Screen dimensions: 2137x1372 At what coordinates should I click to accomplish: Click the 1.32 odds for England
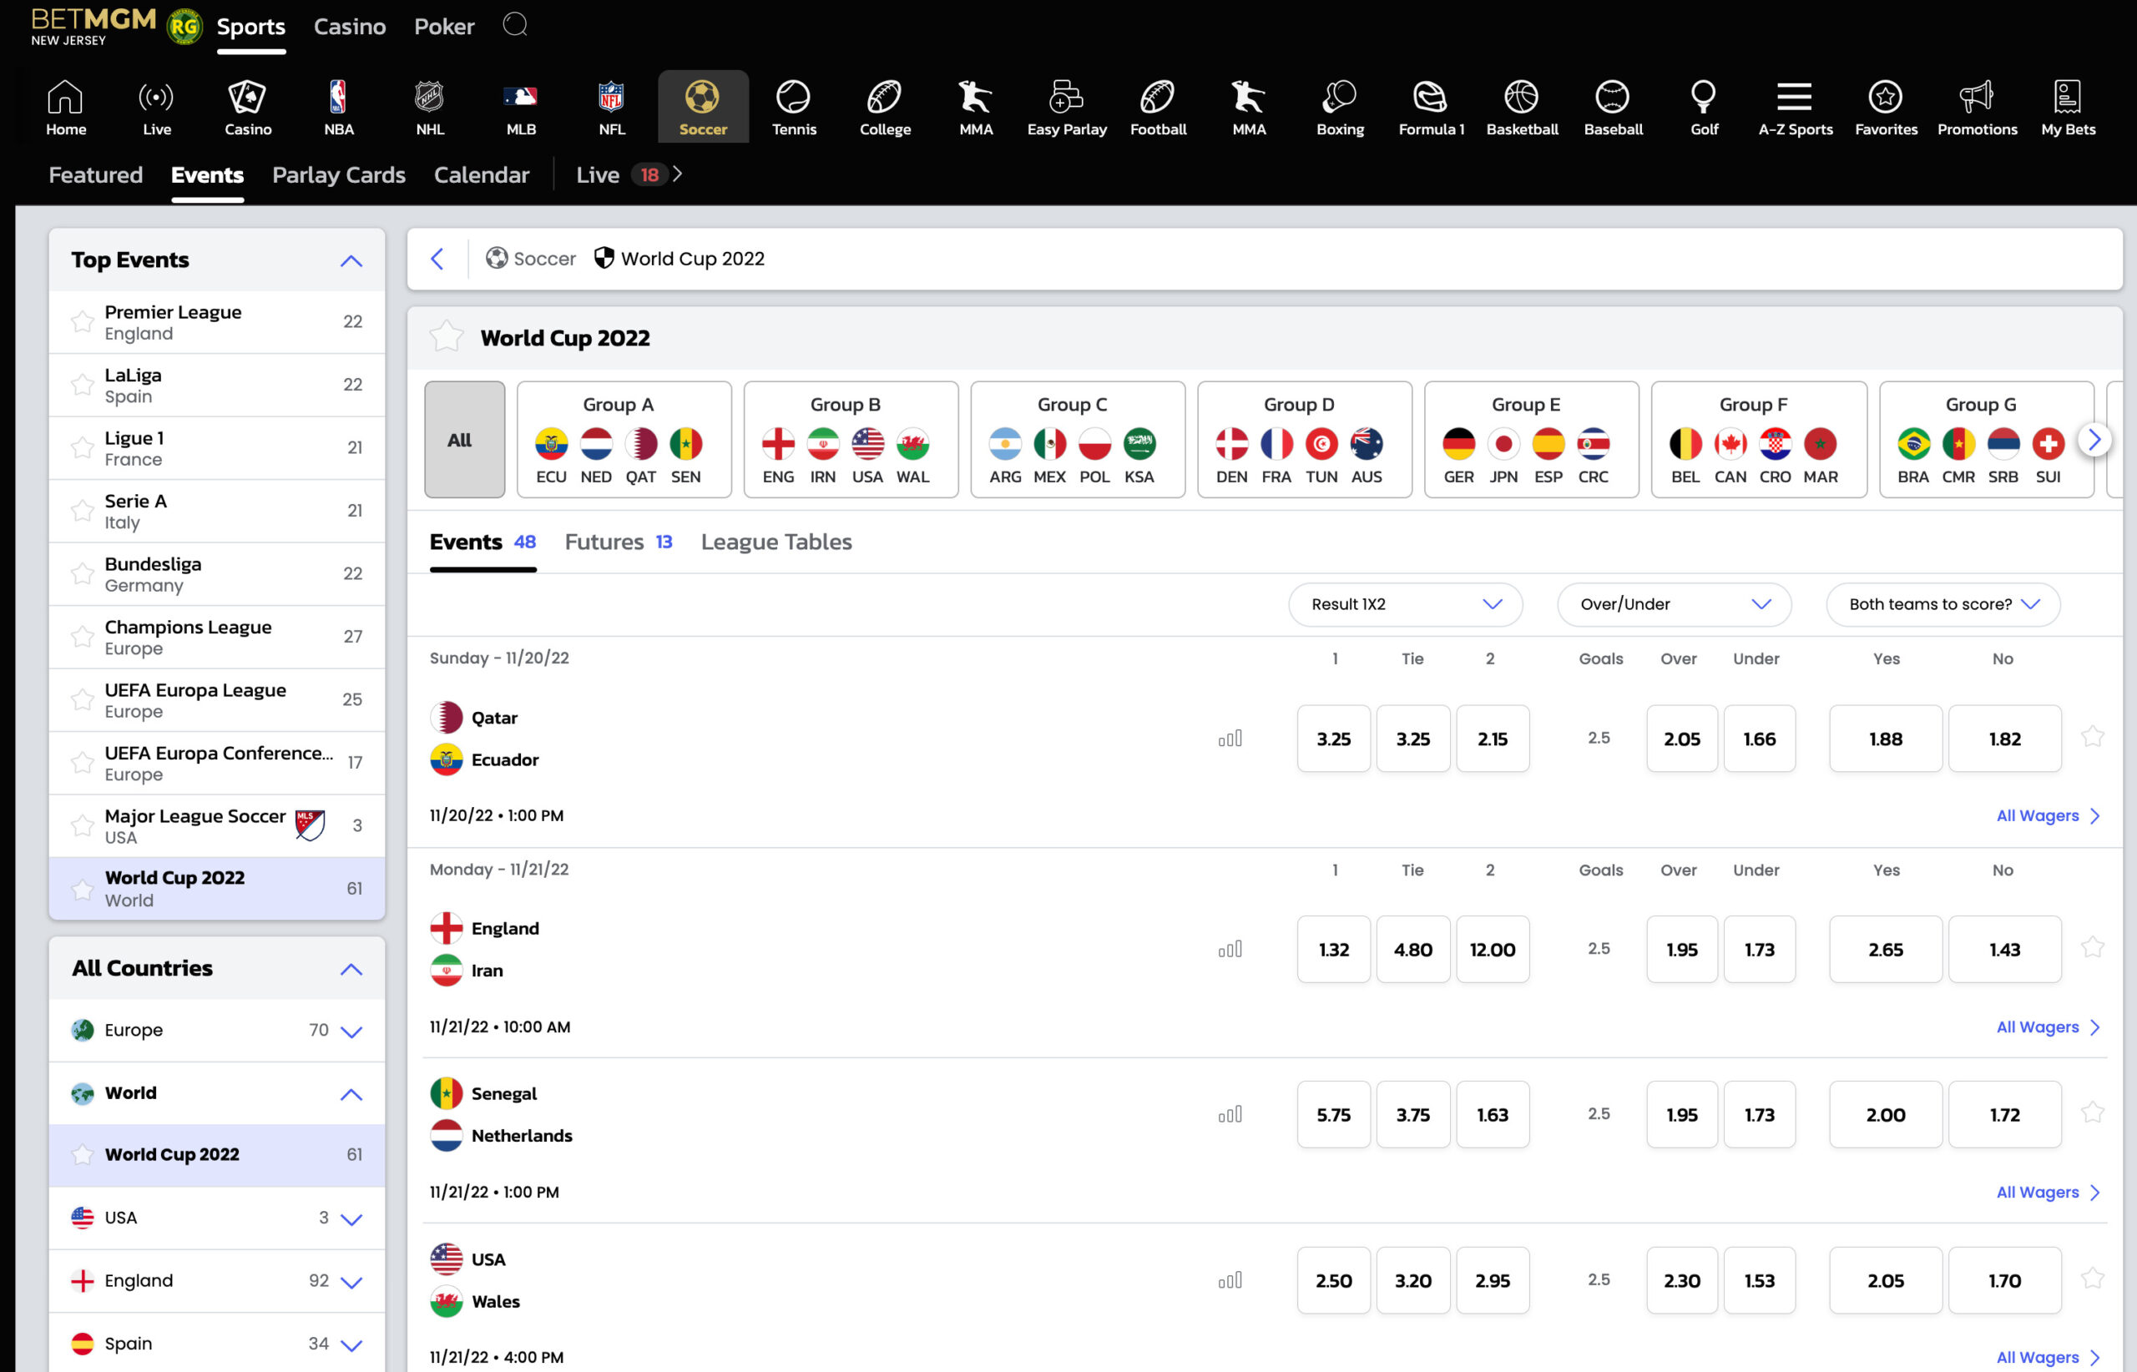pyautogui.click(x=1333, y=949)
